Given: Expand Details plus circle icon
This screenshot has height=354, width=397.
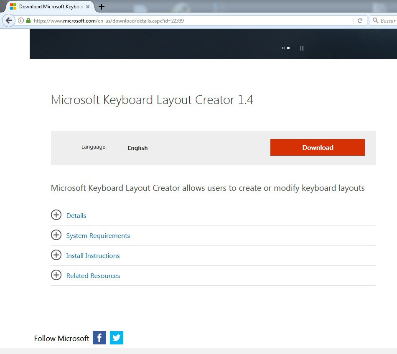Looking at the screenshot, I should [x=56, y=215].
